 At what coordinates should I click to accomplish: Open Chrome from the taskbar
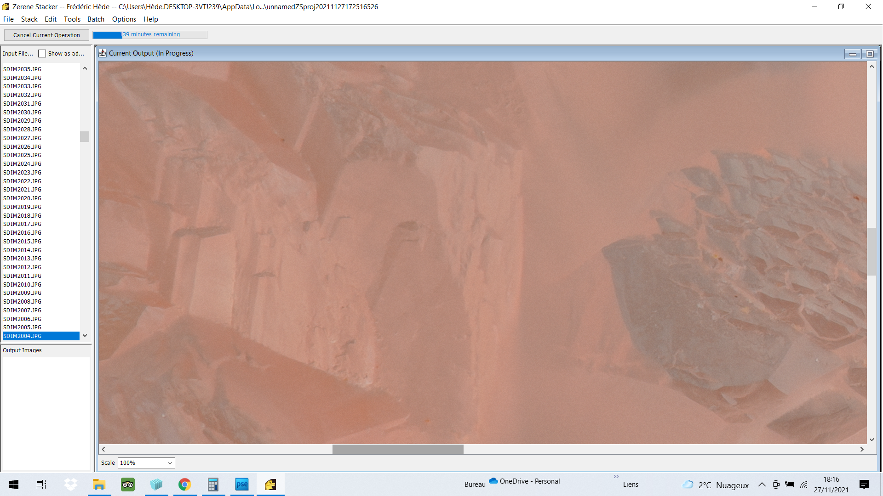coord(185,485)
